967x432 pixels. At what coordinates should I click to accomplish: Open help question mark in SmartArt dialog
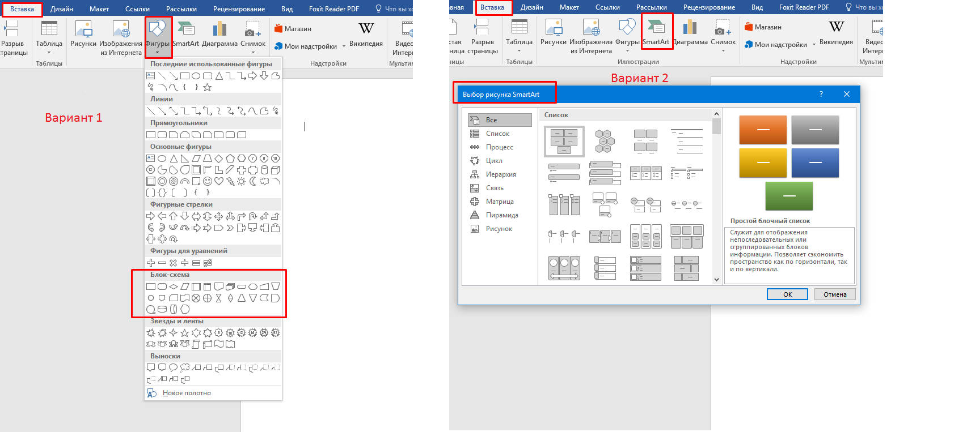click(821, 94)
